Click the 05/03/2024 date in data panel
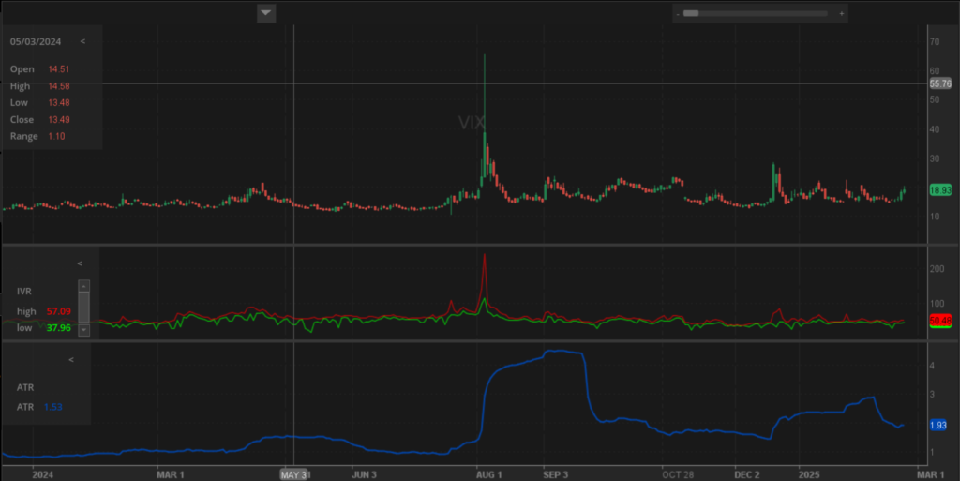Image resolution: width=960 pixels, height=481 pixels. 35,41
